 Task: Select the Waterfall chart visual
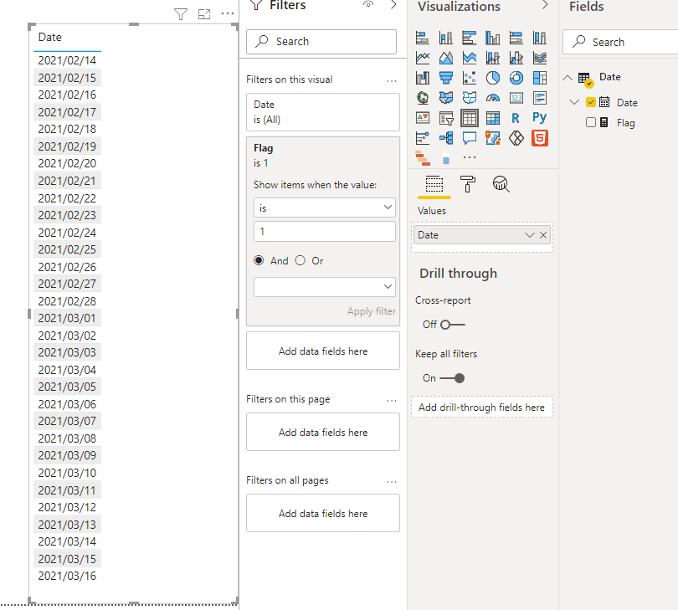[x=423, y=78]
